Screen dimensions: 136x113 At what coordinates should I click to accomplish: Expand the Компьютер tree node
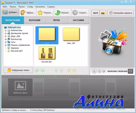pos(6,39)
